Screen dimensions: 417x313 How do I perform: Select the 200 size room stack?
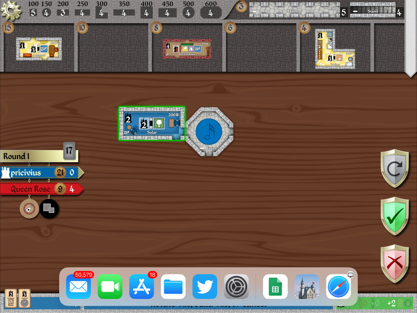point(63,13)
